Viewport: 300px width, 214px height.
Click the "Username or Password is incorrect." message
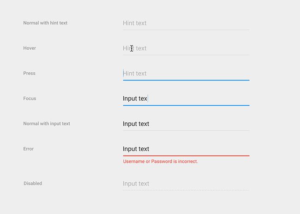click(160, 162)
